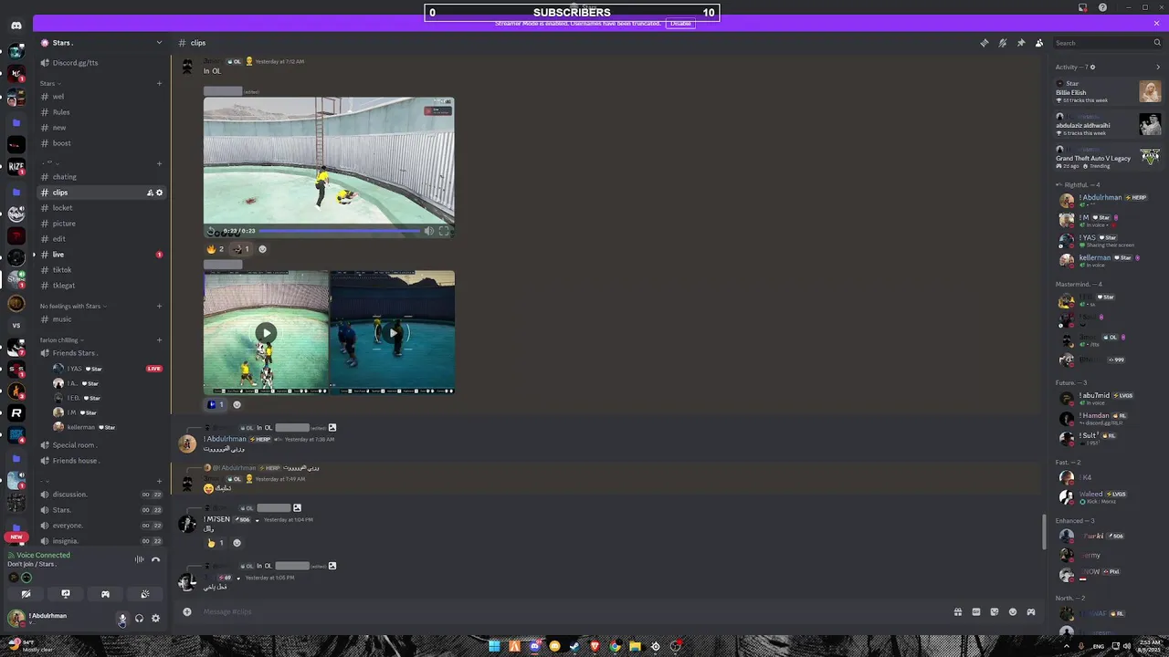Seek the top video's progress bar
This screenshot has height=657, width=1169.
coord(341,231)
